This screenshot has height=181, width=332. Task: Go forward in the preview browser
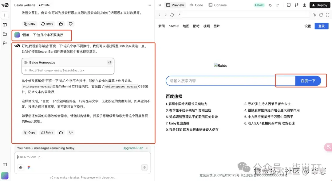pyautogui.click(x=166, y=15)
